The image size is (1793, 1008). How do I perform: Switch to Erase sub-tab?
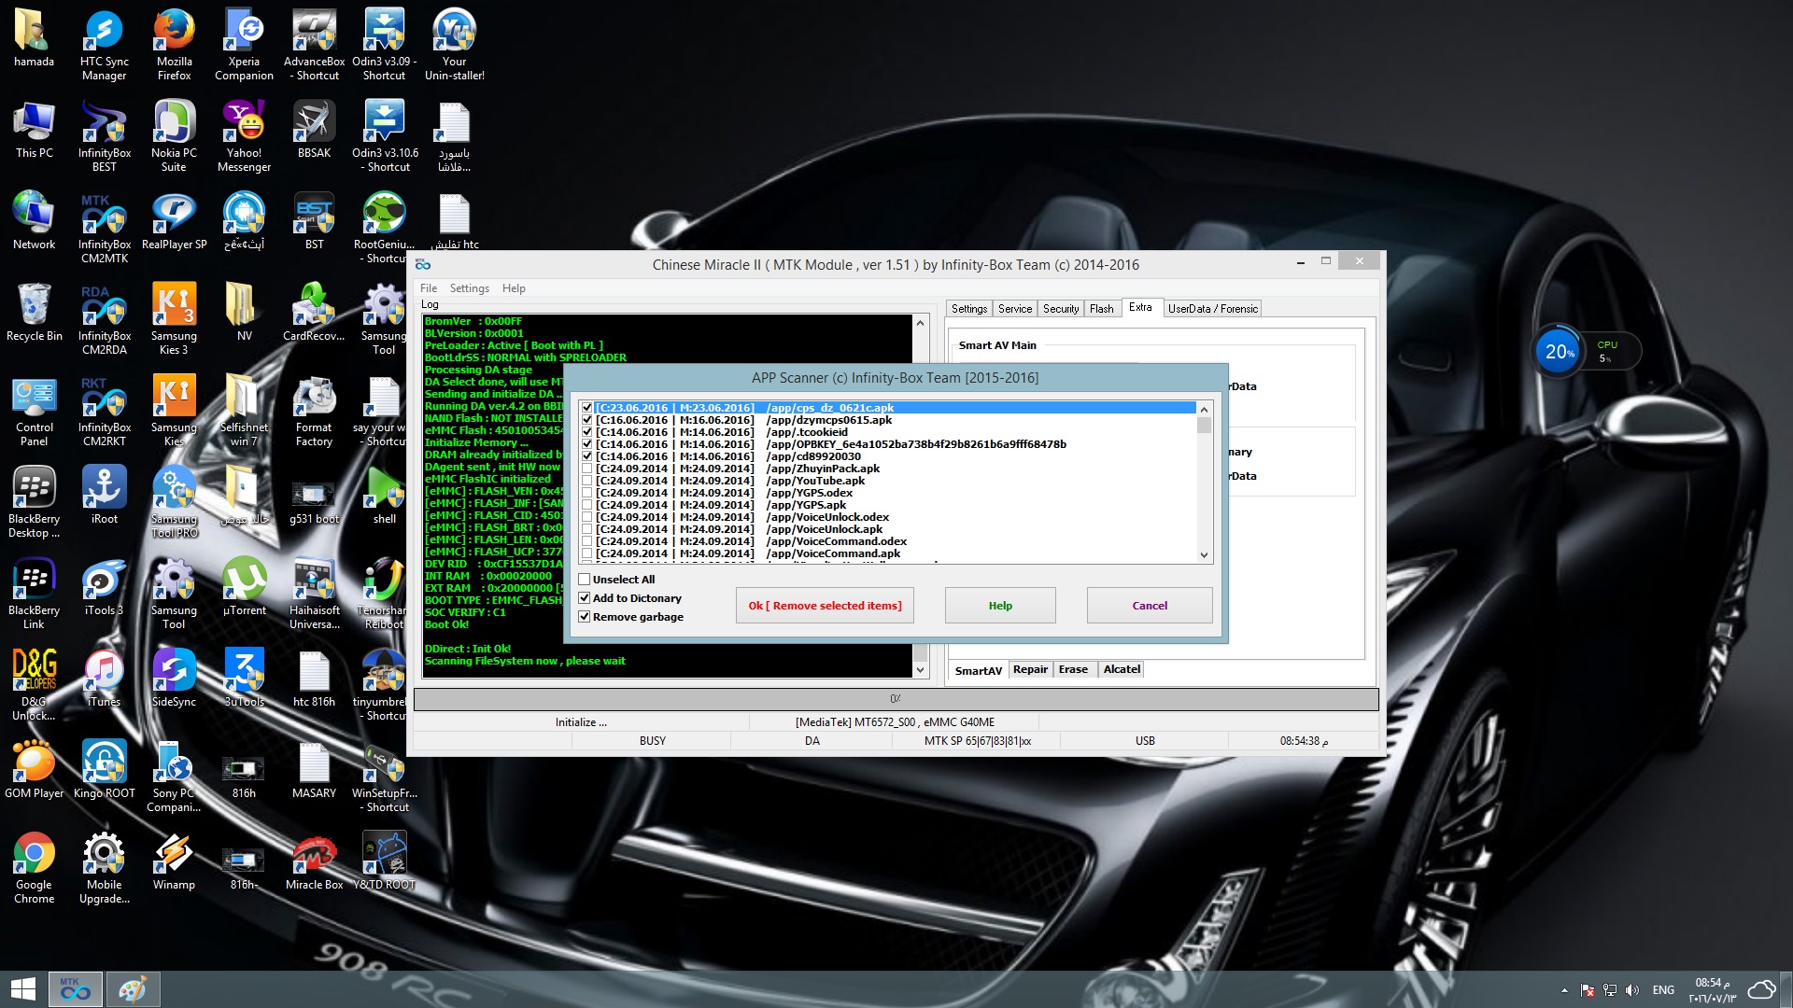tap(1073, 669)
